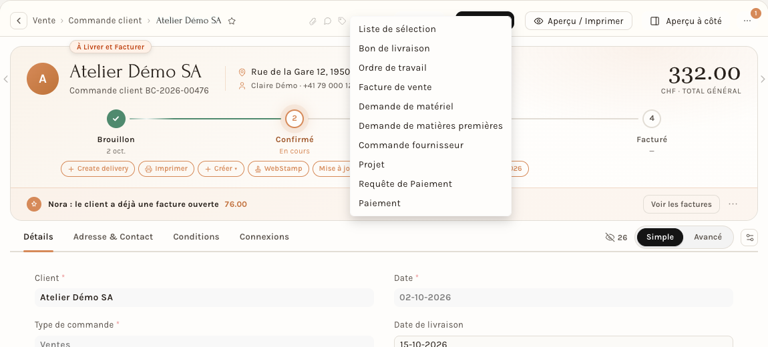Open attachments via the paperclip icon
Screen dimensions: 768x347
pyautogui.click(x=313, y=21)
